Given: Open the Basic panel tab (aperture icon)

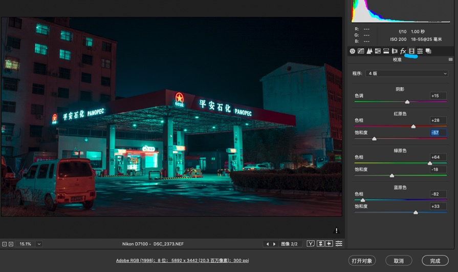Looking at the screenshot, I should coord(352,51).
